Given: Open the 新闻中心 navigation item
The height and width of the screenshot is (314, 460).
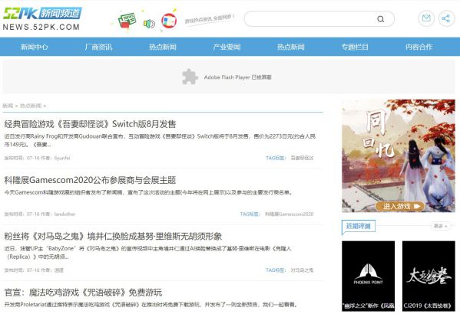Looking at the screenshot, I should coord(35,47).
